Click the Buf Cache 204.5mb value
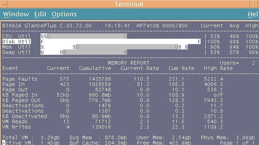 116,143
